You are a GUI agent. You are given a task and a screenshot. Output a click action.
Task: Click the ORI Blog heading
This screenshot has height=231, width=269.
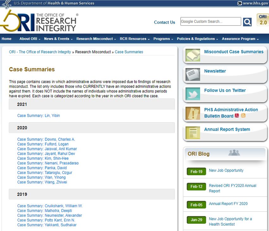pos(198,154)
